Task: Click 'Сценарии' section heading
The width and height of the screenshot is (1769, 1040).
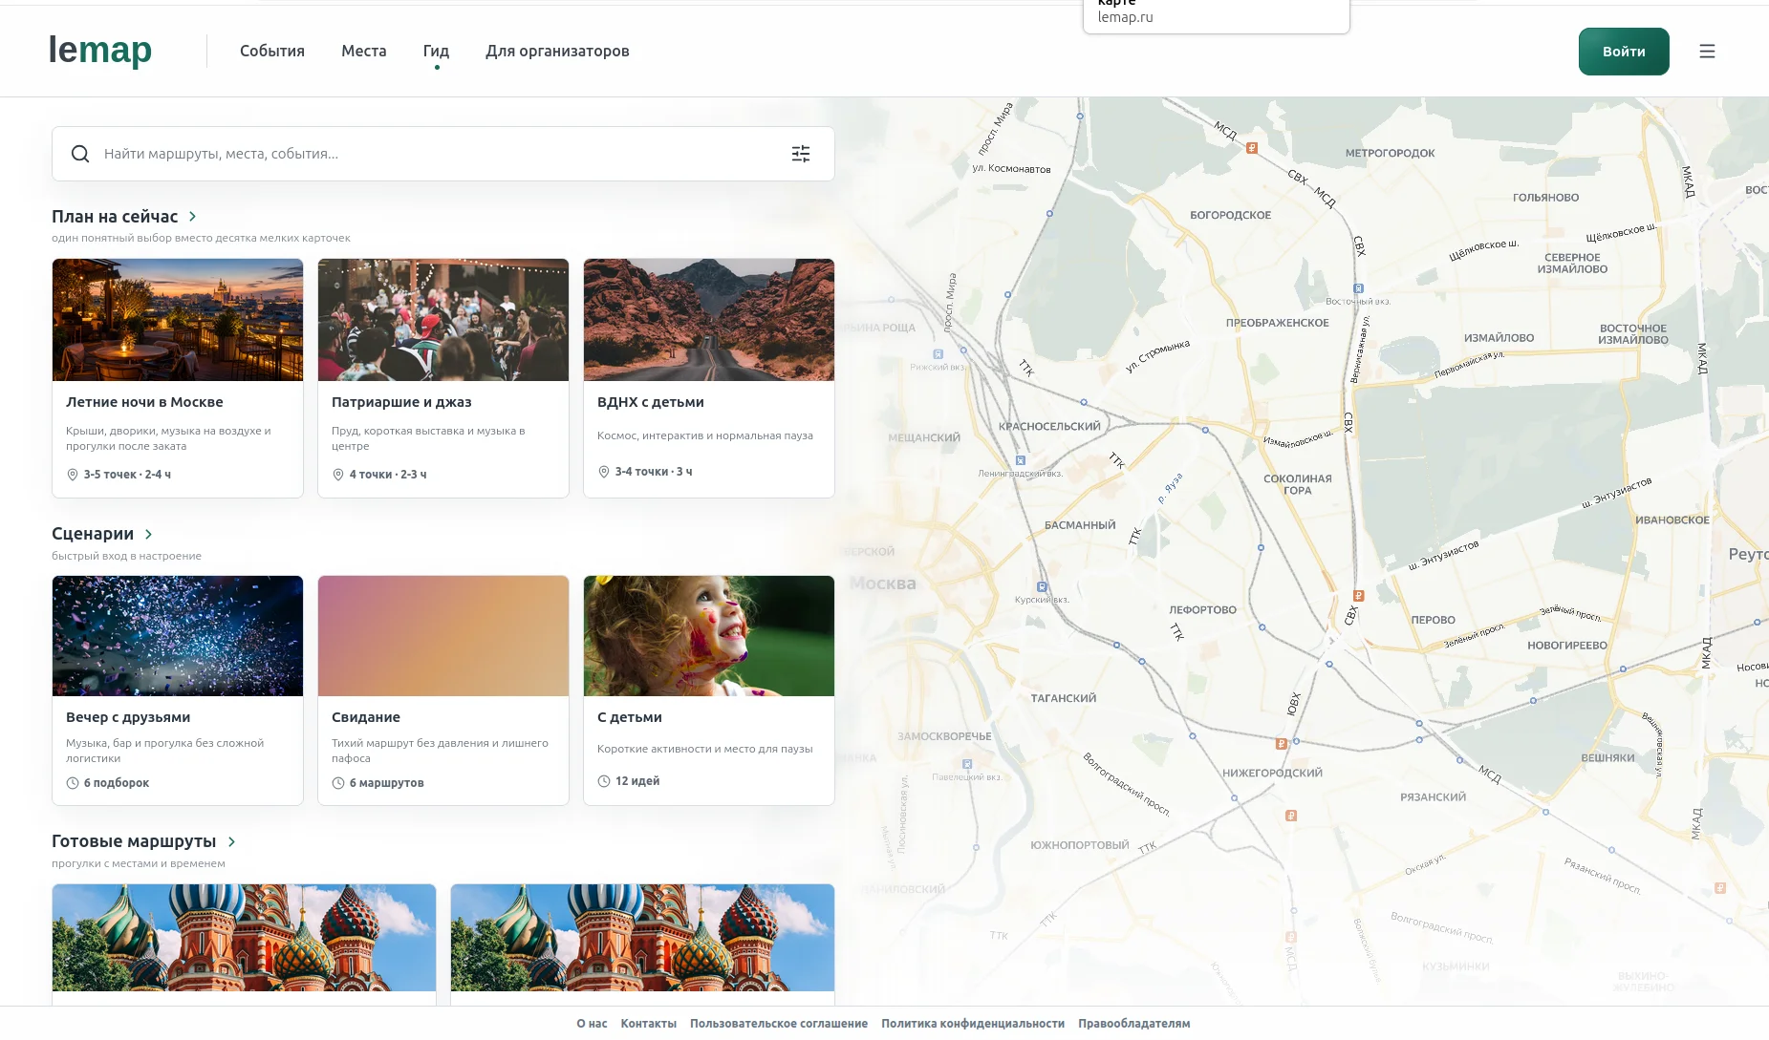Action: coord(93,534)
